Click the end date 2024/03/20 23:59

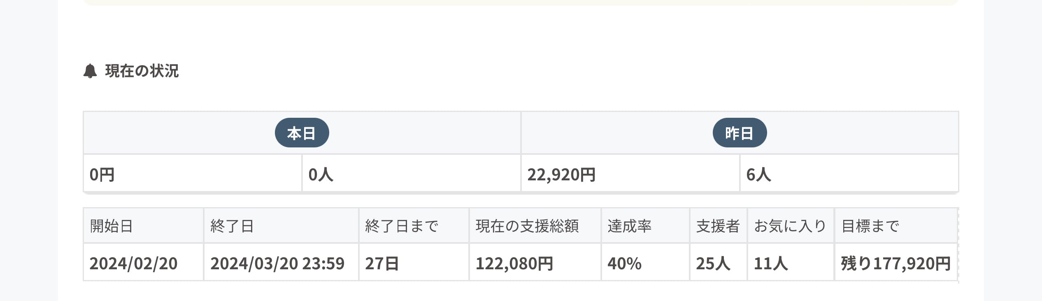[277, 264]
